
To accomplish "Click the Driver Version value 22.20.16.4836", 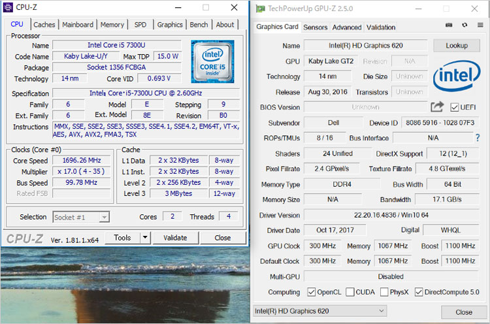I will (391, 215).
